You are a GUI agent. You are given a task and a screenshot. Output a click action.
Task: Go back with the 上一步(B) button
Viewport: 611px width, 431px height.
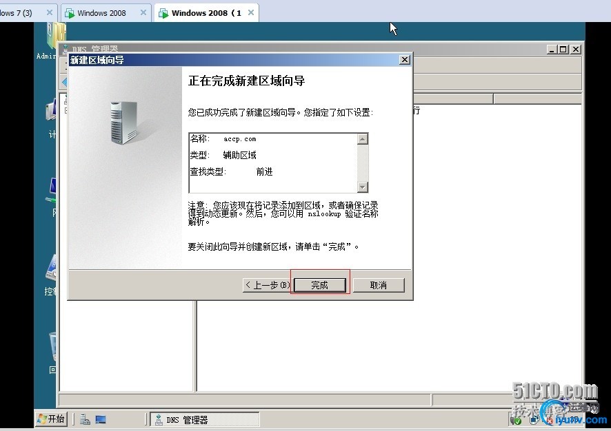pos(268,285)
